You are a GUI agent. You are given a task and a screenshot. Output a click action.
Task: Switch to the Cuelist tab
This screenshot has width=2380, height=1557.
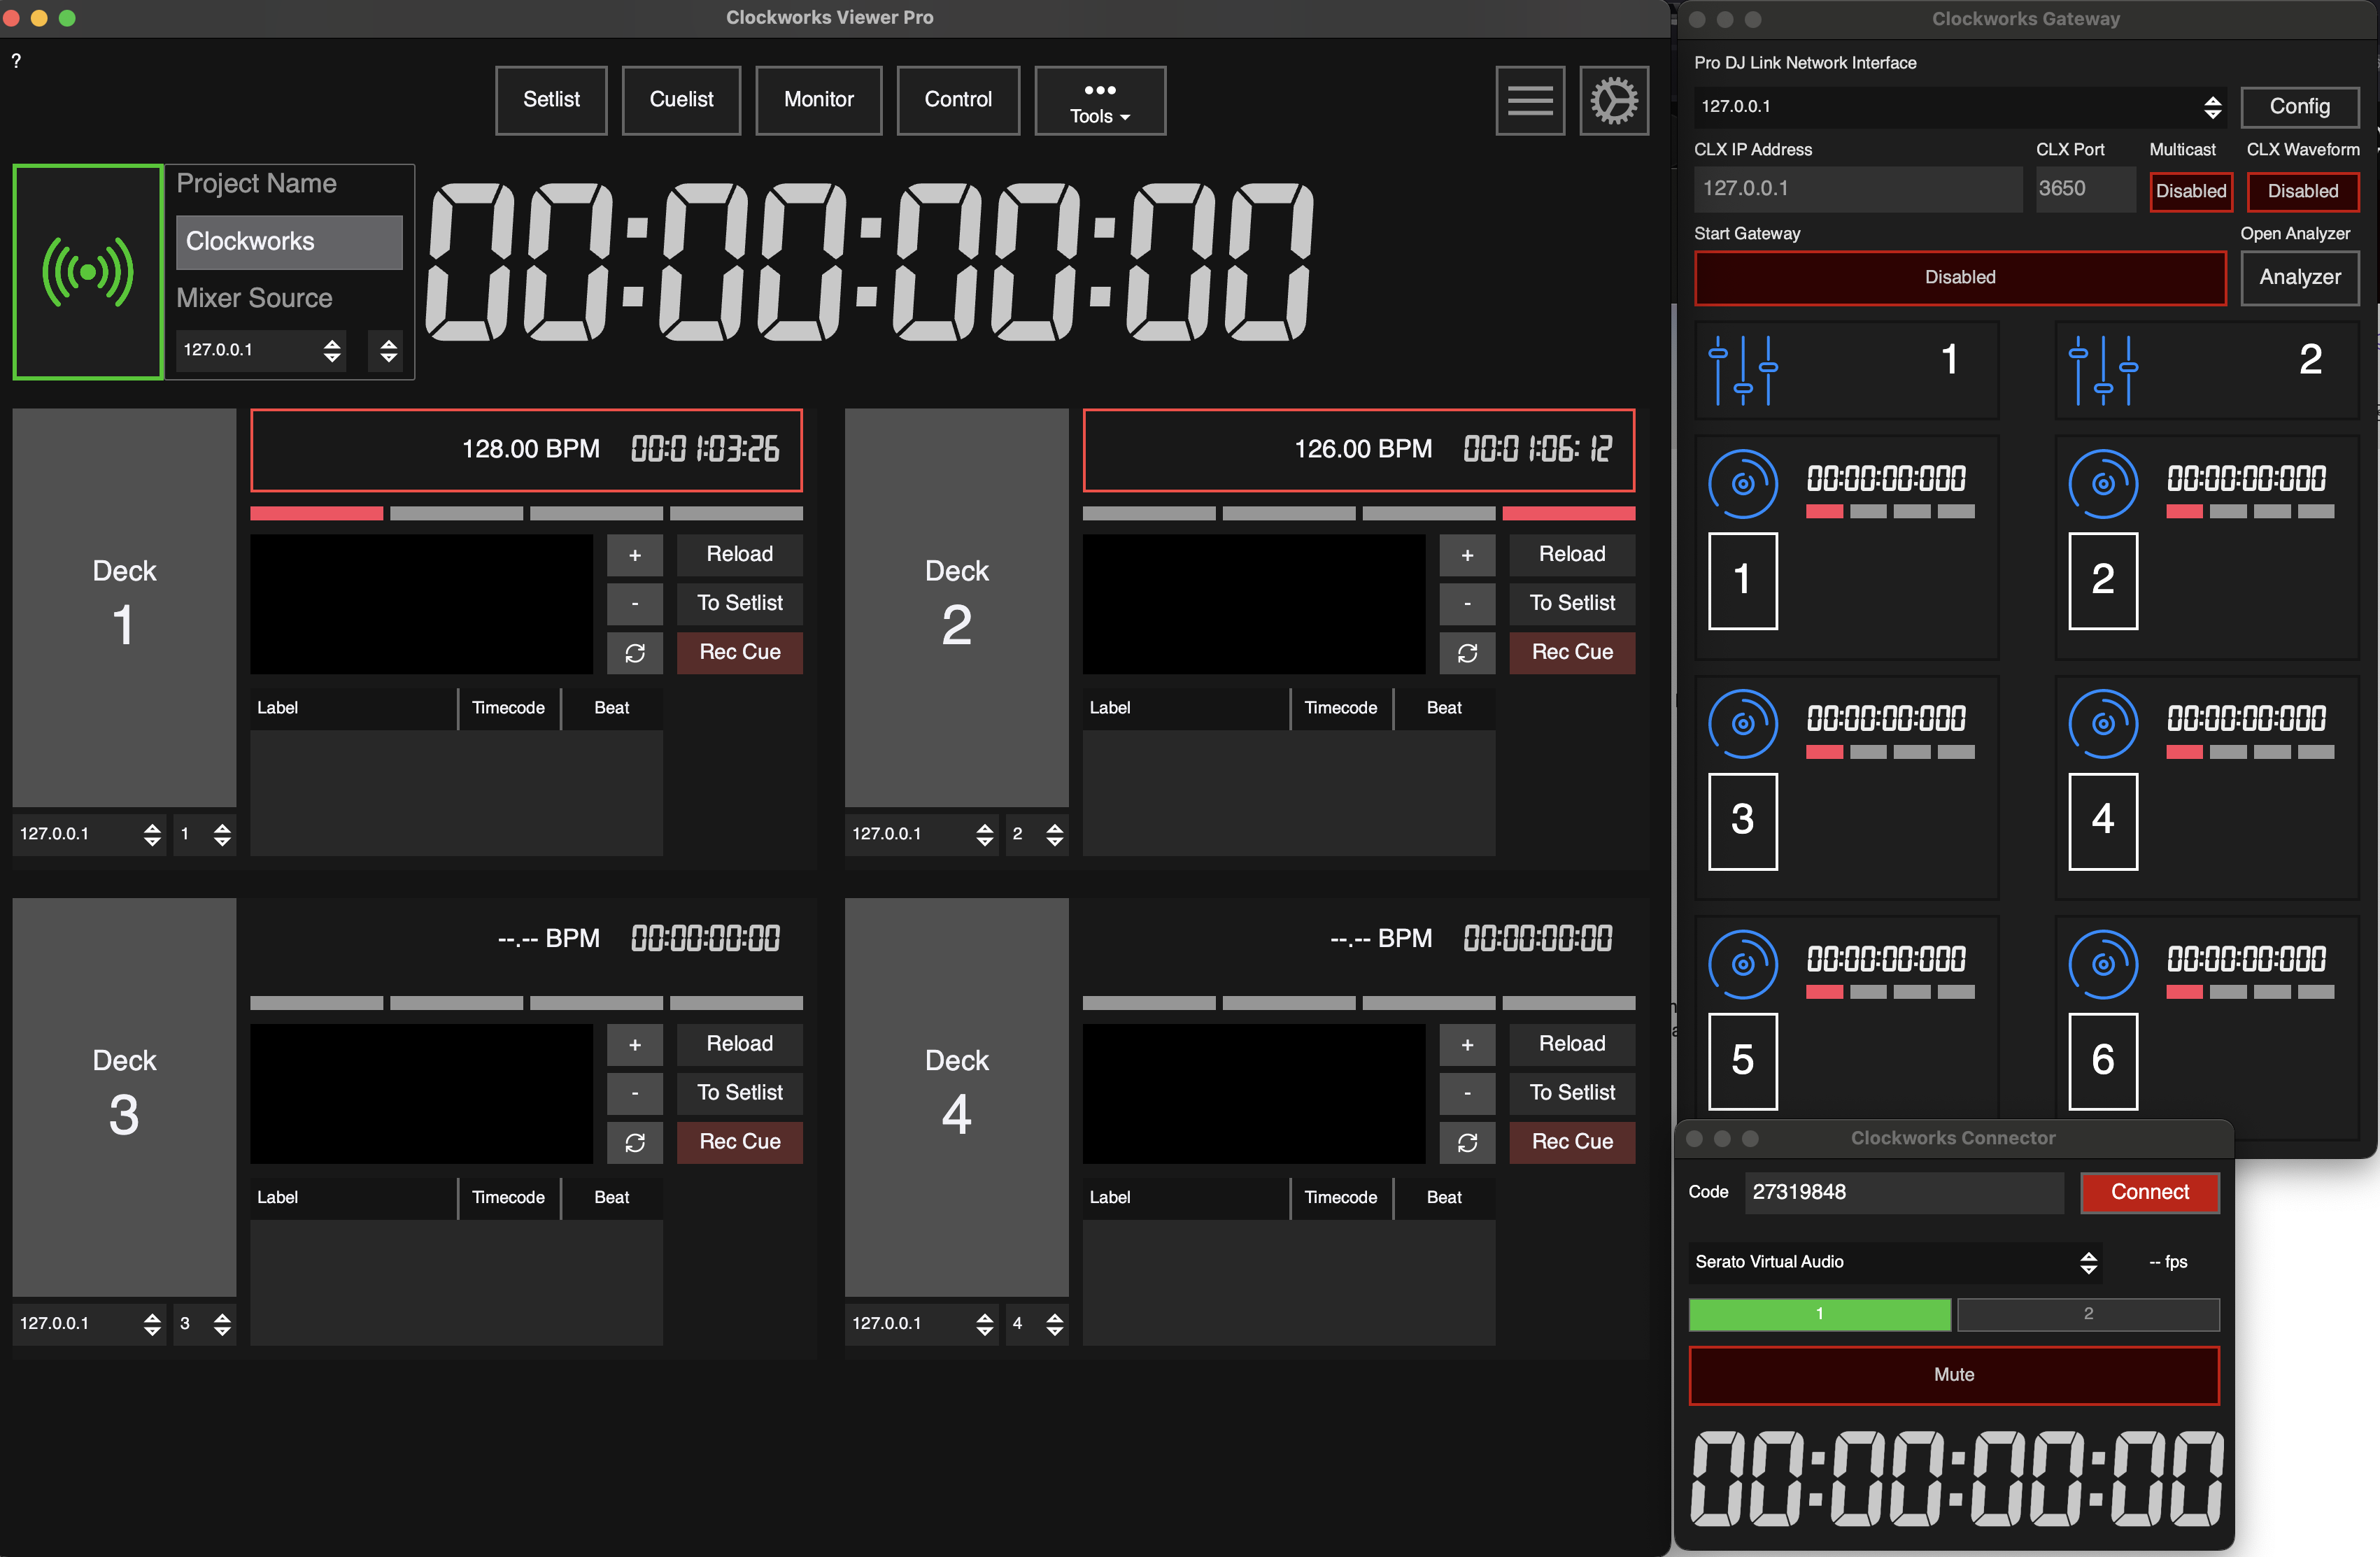(x=681, y=100)
